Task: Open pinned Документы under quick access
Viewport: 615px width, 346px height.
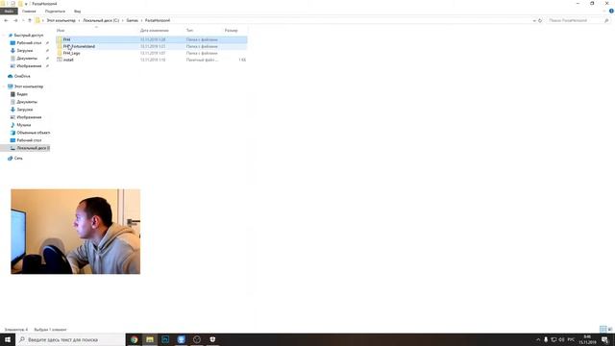Action: (x=27, y=59)
